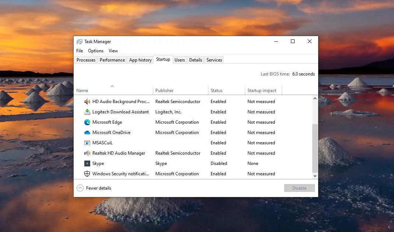Click the Logitech Download Assistant icon
Image resolution: width=394 pixels, height=232 pixels.
pyautogui.click(x=87, y=112)
